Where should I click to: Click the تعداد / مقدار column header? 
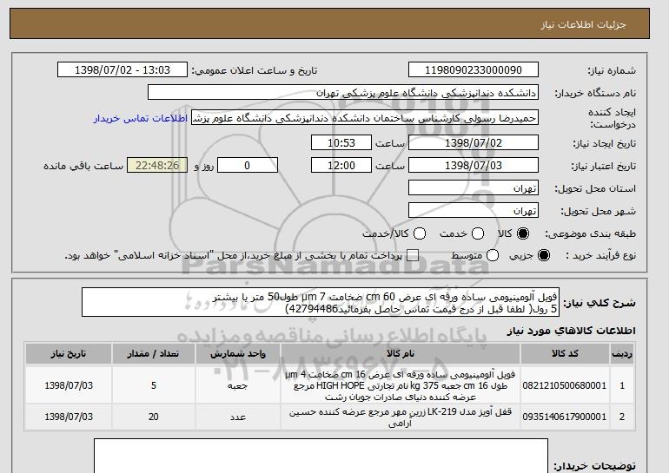coord(154,354)
